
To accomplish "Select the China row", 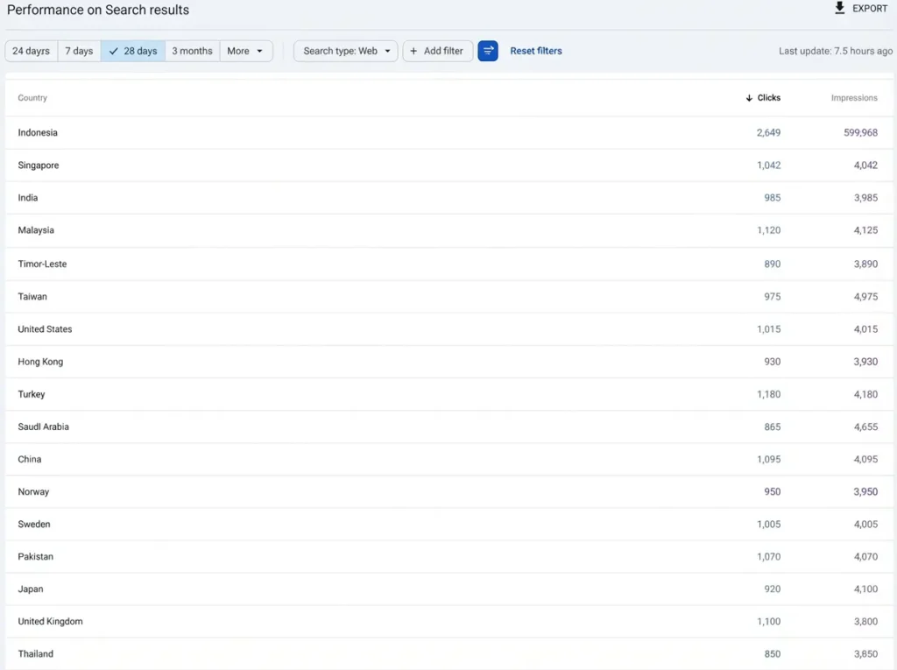I will (x=449, y=460).
